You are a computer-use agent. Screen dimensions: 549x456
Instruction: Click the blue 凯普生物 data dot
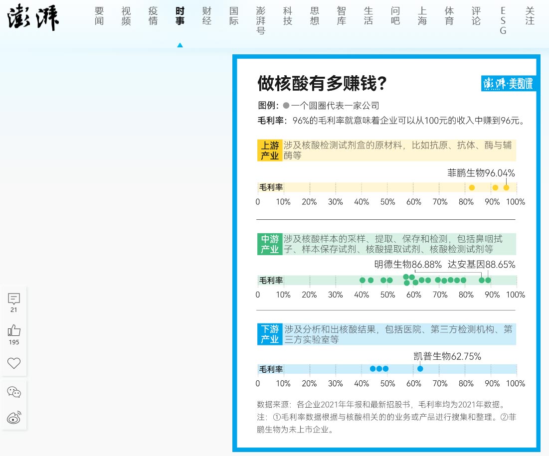[x=420, y=368]
